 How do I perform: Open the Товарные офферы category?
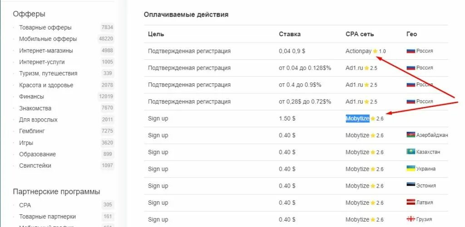45,28
